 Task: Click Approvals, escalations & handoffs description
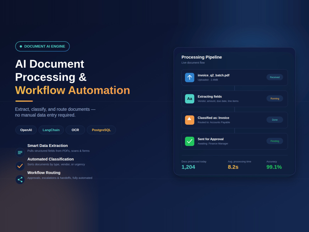click(x=60, y=178)
